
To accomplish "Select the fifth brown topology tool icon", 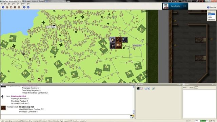I will pos(19,7).
